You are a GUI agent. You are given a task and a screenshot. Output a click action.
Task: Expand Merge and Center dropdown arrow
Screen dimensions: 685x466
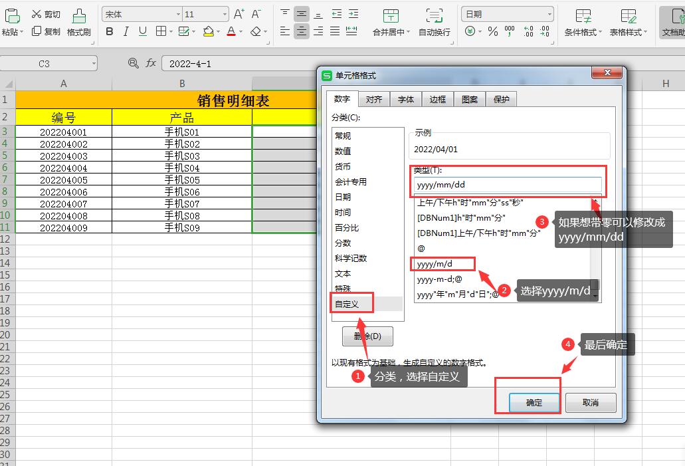click(409, 32)
